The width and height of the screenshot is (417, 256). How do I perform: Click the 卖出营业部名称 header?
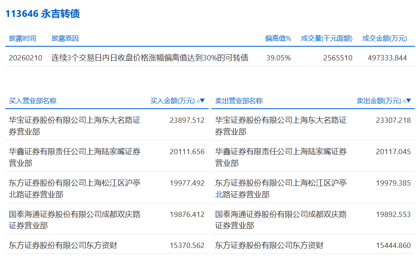(239, 101)
